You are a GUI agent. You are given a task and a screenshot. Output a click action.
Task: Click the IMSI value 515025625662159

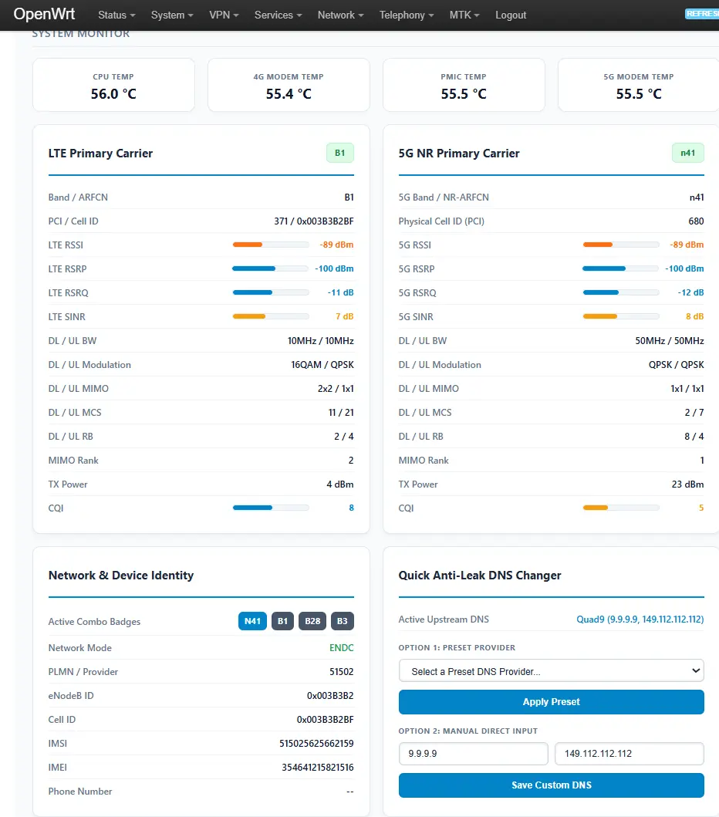(x=316, y=744)
